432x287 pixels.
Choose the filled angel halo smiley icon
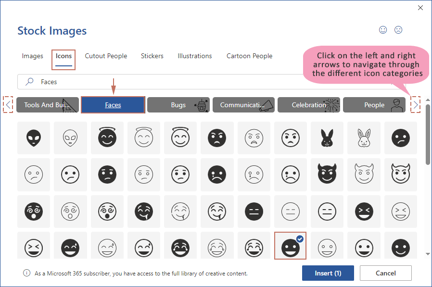tap(107, 138)
